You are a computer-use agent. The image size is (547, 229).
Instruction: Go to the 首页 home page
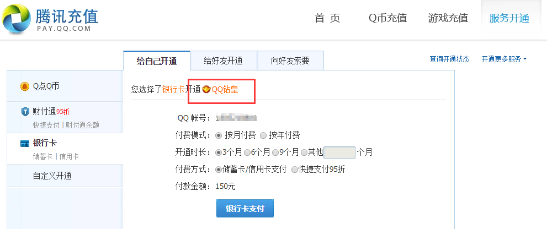tap(327, 18)
